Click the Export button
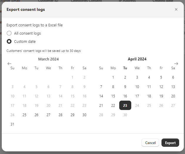This screenshot has height=154, width=185. click(x=170, y=143)
